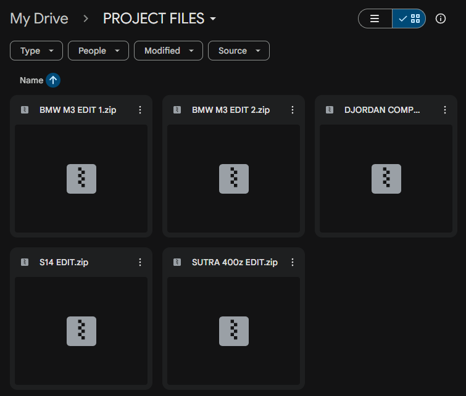
Task: Select the BMW M3 EDIT 1.zip preview thumbnail
Action: (x=81, y=178)
